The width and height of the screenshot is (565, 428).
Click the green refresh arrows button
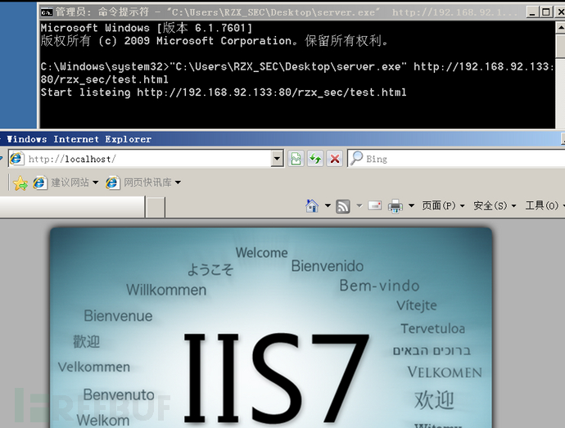(x=315, y=159)
